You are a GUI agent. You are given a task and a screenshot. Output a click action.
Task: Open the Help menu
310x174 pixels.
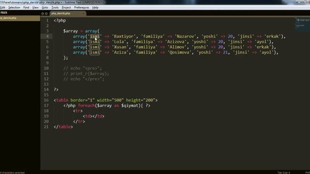click(x=95, y=8)
